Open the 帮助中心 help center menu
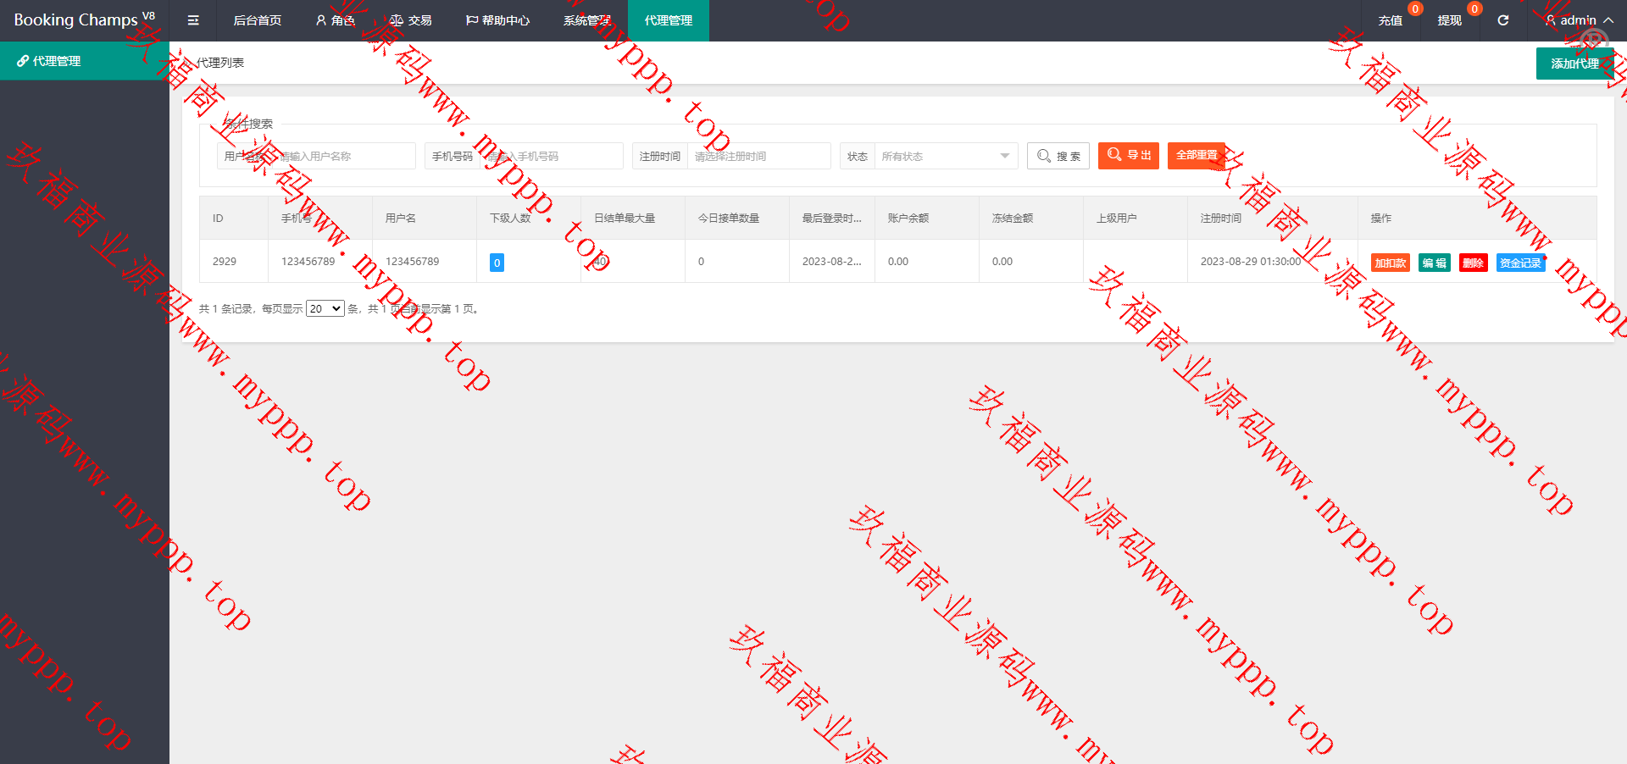The width and height of the screenshot is (1627, 764). [497, 20]
